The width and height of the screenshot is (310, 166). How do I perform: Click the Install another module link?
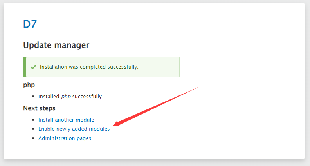[x=66, y=120]
